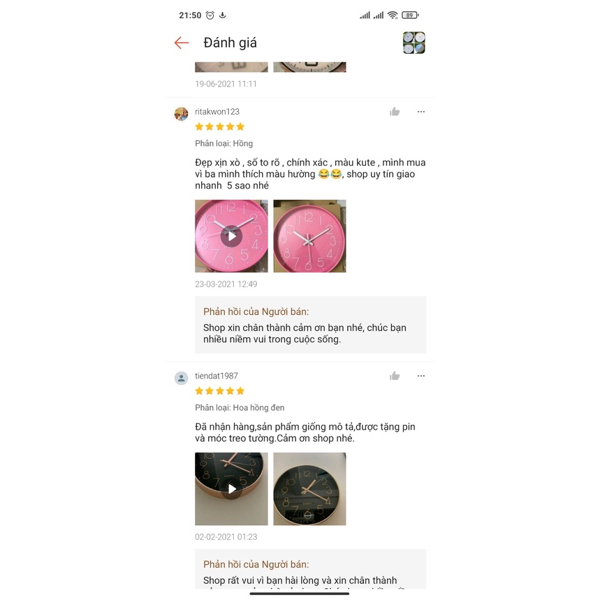Viewport: 600px width, 600px height.
Task: Tap the alarm icon in status bar
Action: 210,15
